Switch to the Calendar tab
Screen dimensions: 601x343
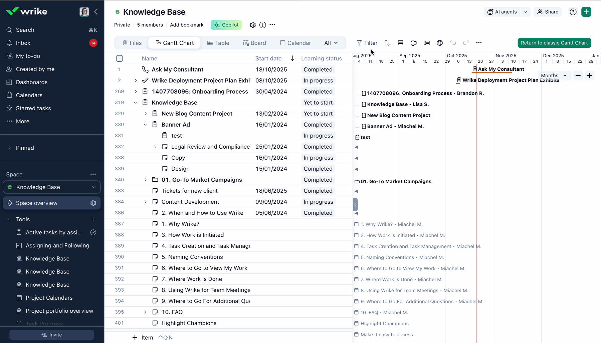tap(295, 43)
